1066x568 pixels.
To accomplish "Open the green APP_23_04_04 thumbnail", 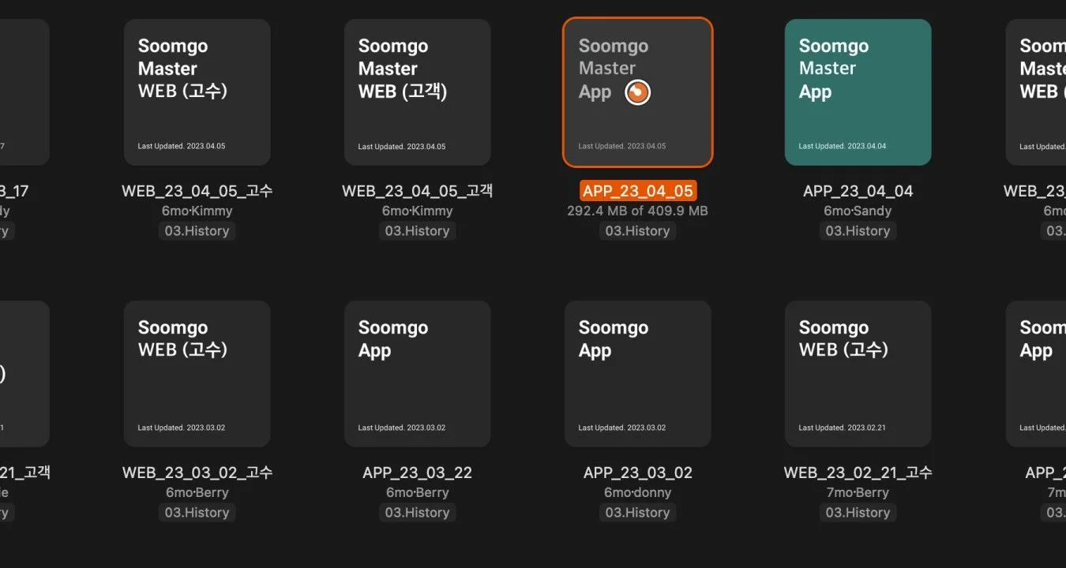I will [858, 92].
